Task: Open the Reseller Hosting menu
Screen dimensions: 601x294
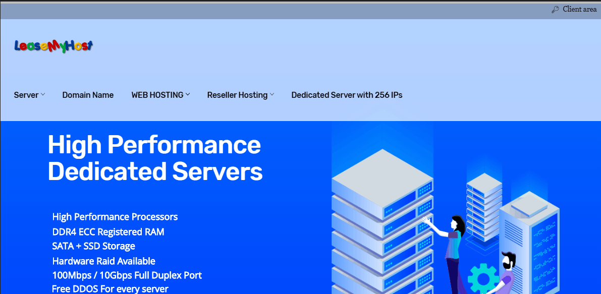Action: 237,95
